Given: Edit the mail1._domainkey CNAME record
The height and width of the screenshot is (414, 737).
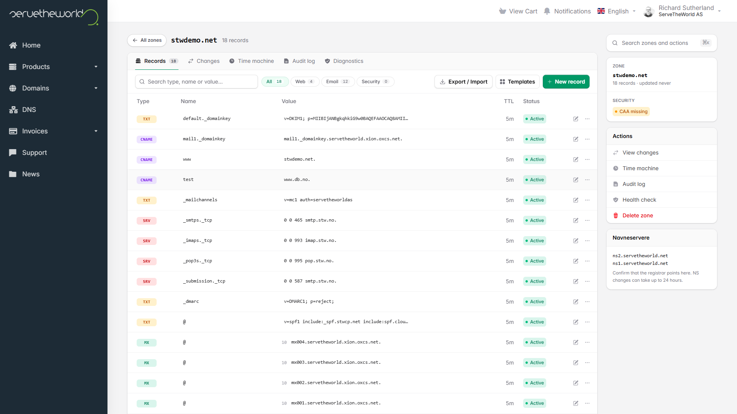Looking at the screenshot, I should [x=576, y=139].
